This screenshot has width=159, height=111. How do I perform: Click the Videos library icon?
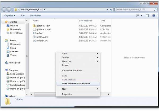point(8,55)
